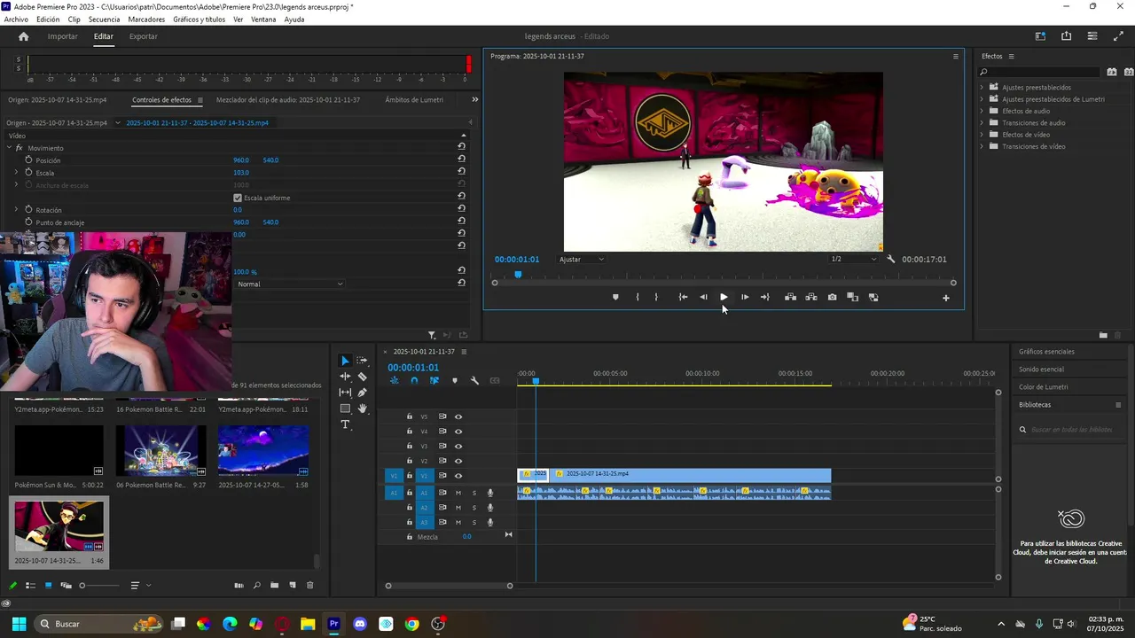Toggle the Escala uniforme checkbox
1135x638 pixels.
pos(238,198)
